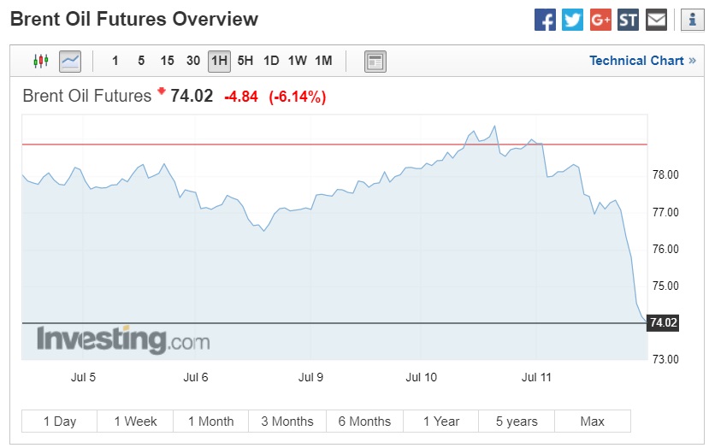Set interval to 1 minute
Screen dimensions: 709x448
click(115, 61)
